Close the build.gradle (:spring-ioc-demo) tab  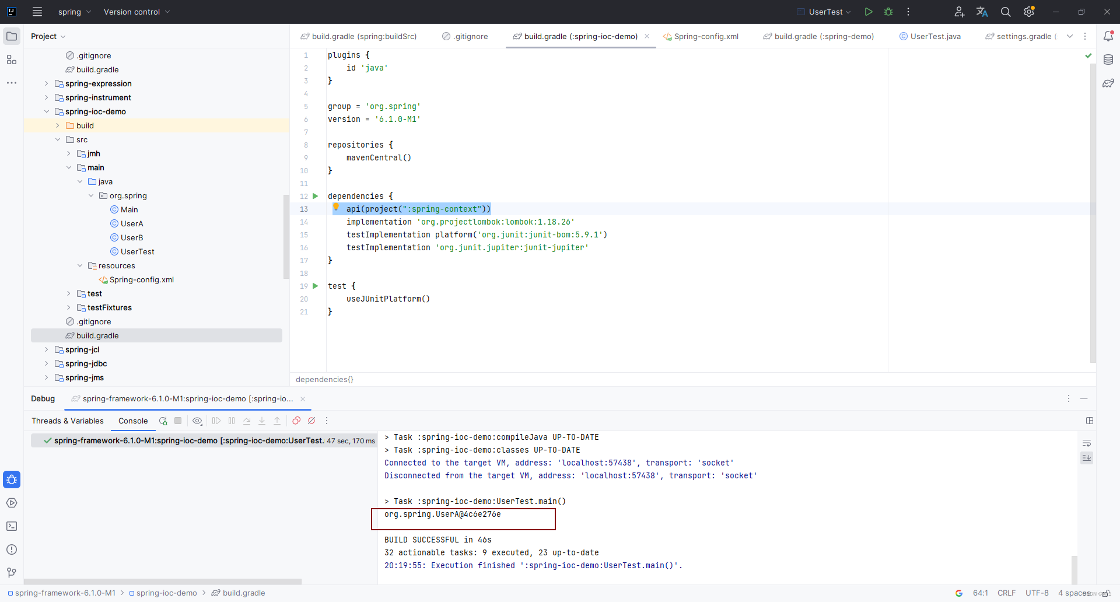pos(647,36)
